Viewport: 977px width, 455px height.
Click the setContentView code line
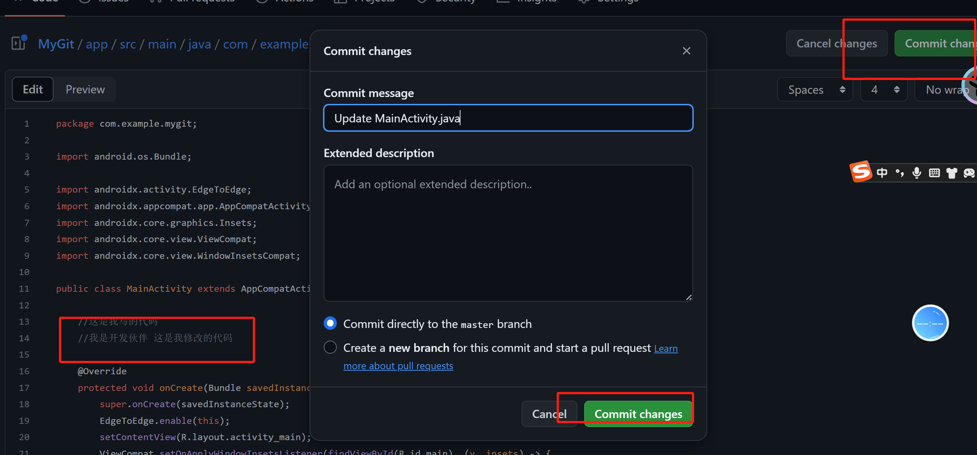205,437
